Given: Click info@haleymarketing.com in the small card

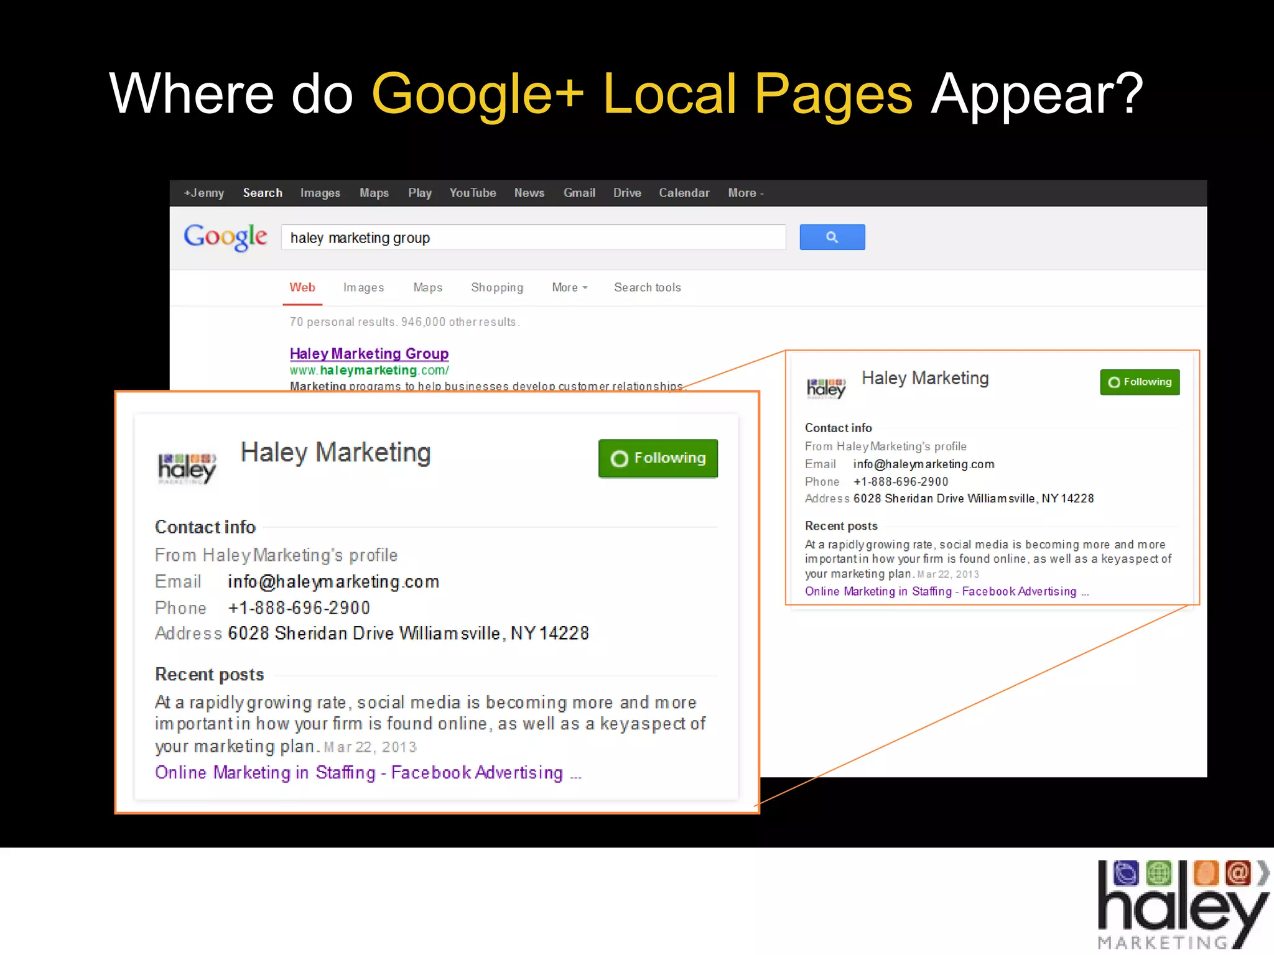Looking at the screenshot, I should 924,464.
